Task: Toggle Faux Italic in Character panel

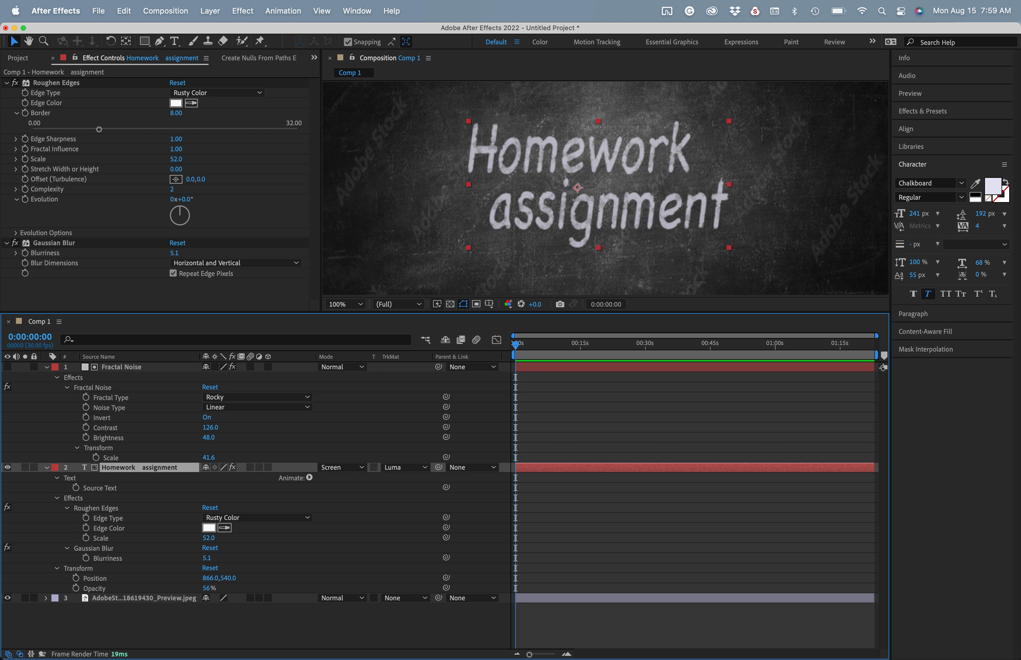Action: pyautogui.click(x=928, y=294)
